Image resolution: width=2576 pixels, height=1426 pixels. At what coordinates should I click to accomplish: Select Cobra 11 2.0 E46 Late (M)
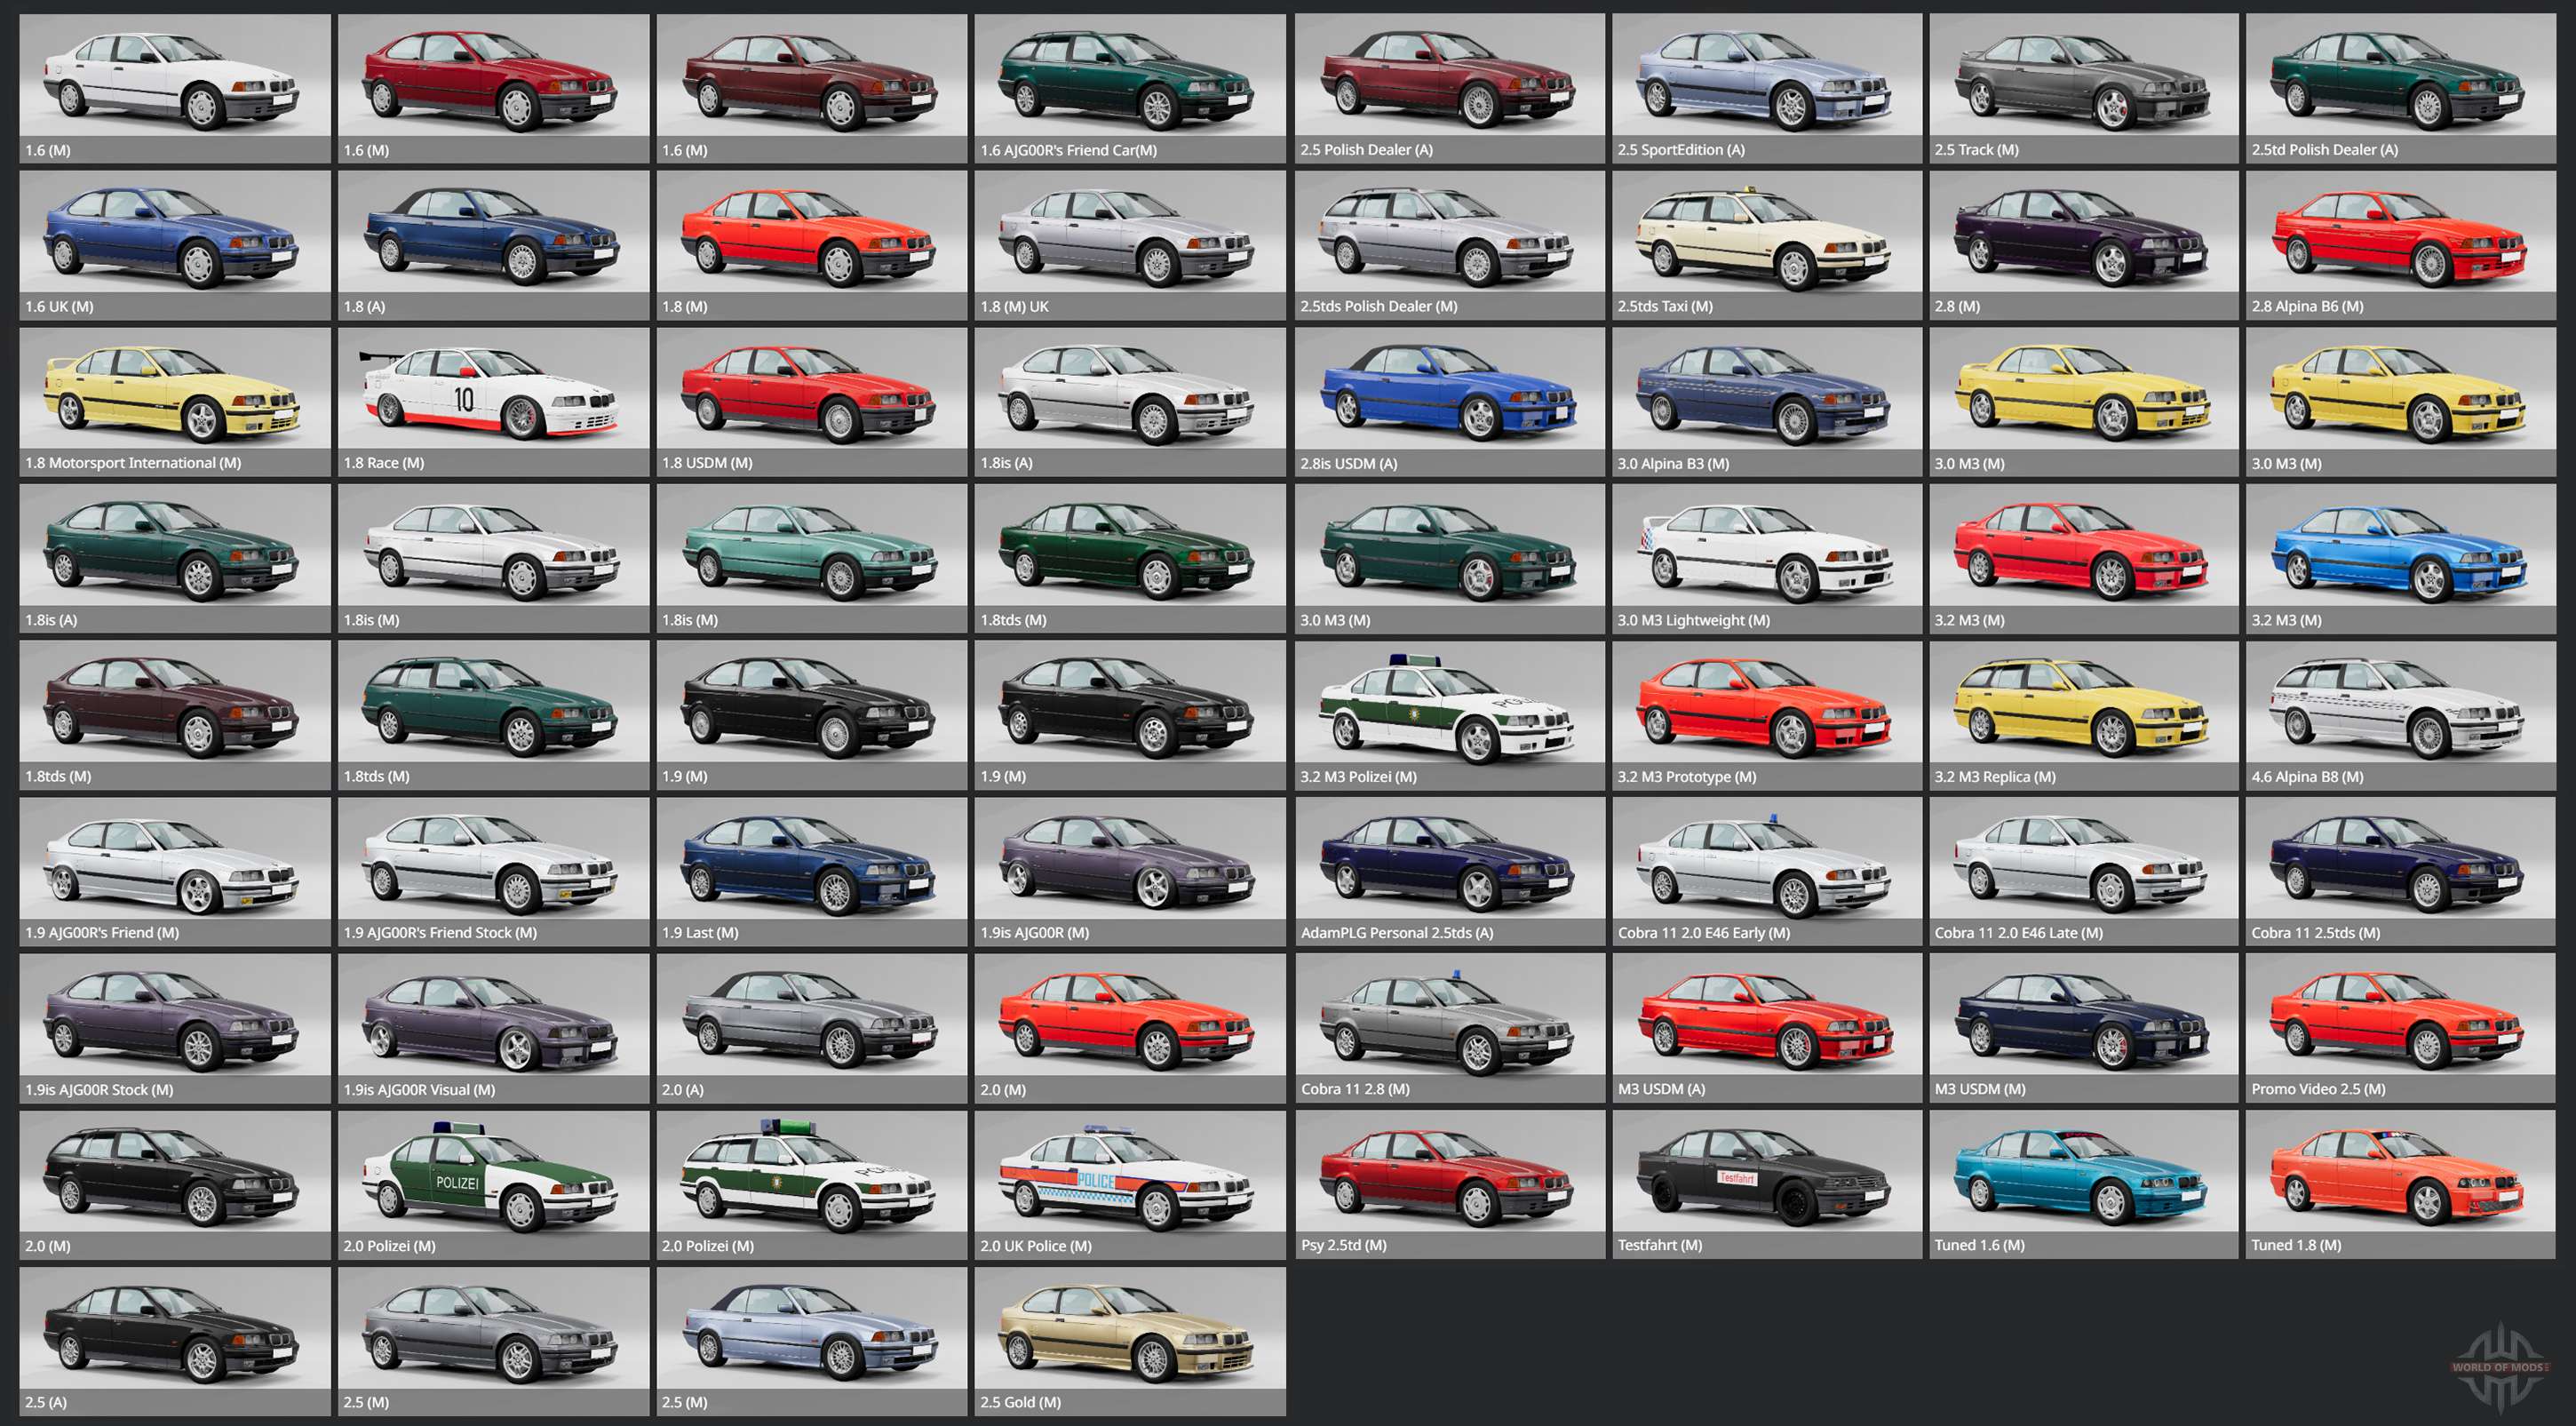pyautogui.click(x=2084, y=872)
